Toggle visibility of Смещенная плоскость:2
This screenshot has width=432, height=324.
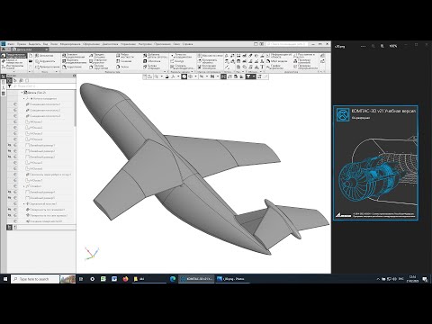(x=15, y=110)
